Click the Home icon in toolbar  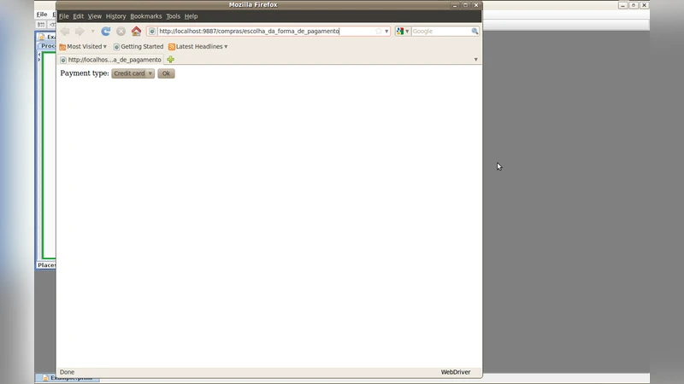tap(136, 32)
